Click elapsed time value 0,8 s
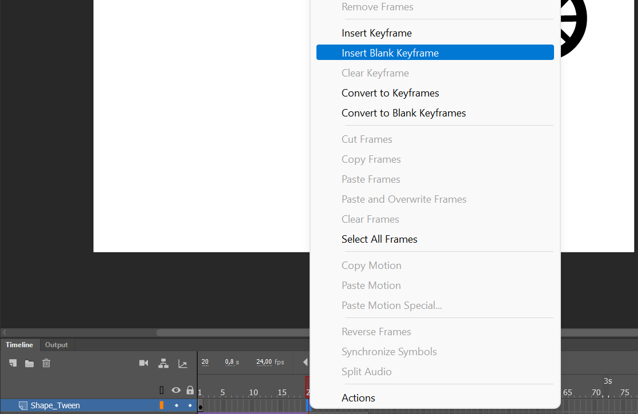Screen dimensions: 638x414 coord(232,362)
